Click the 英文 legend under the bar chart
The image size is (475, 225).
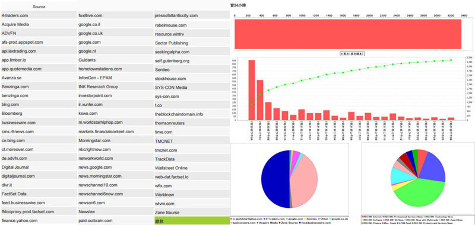point(352,54)
